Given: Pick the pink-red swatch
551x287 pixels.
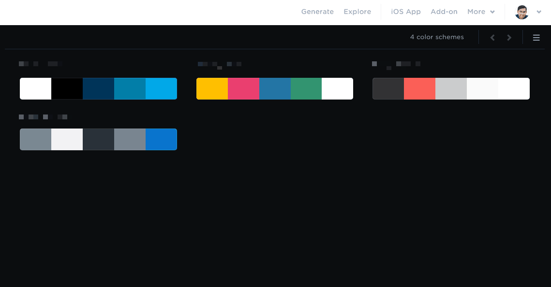Looking at the screenshot, I should (x=243, y=89).
